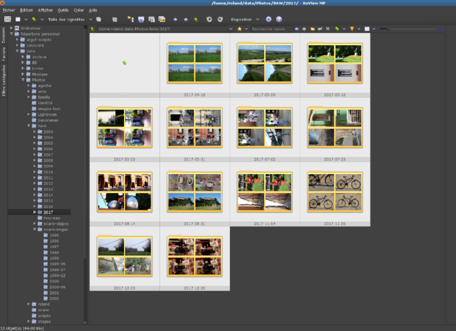Image resolution: width=456 pixels, height=331 pixels.
Task: Collapse the scans-negas folder tree node
Action: point(35,230)
